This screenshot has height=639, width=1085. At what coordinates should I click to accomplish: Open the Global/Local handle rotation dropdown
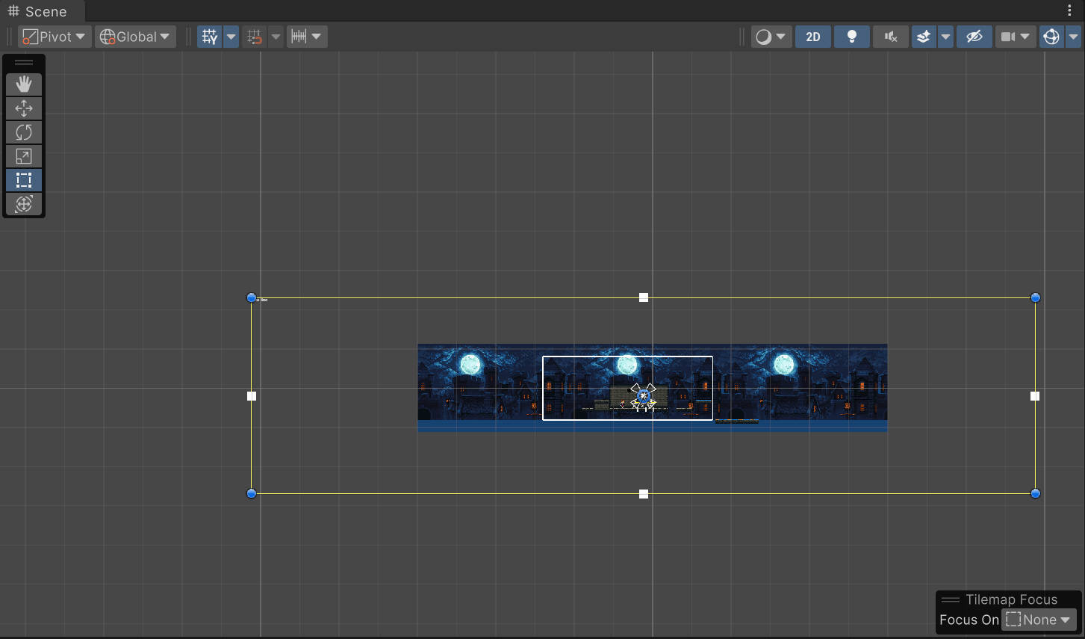tap(135, 37)
